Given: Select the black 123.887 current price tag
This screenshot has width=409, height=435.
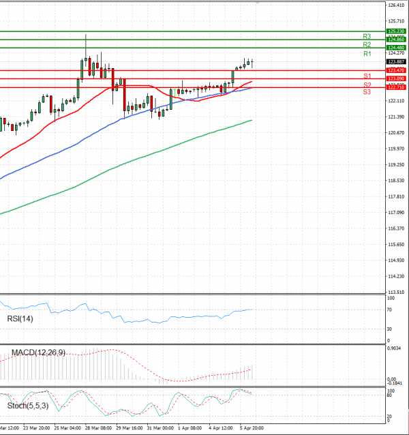Looking at the screenshot, I should [x=396, y=61].
